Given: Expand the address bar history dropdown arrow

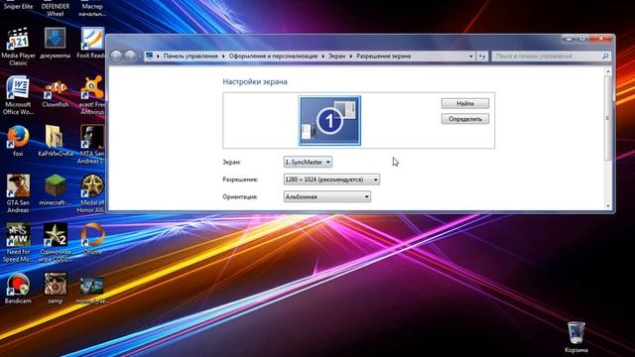Looking at the screenshot, I should click(x=470, y=57).
